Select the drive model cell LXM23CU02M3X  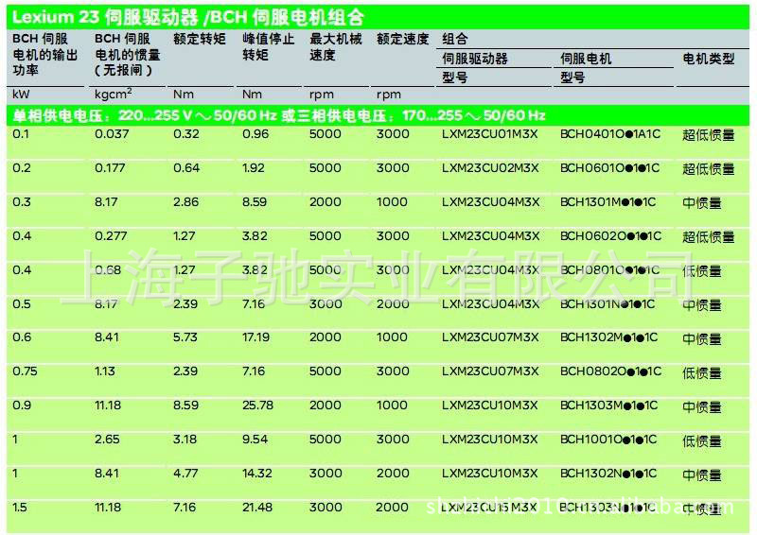(489, 169)
